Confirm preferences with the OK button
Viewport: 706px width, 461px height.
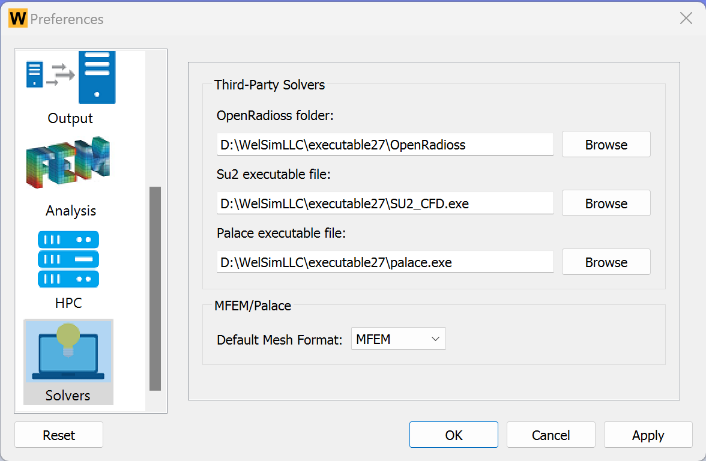click(454, 435)
